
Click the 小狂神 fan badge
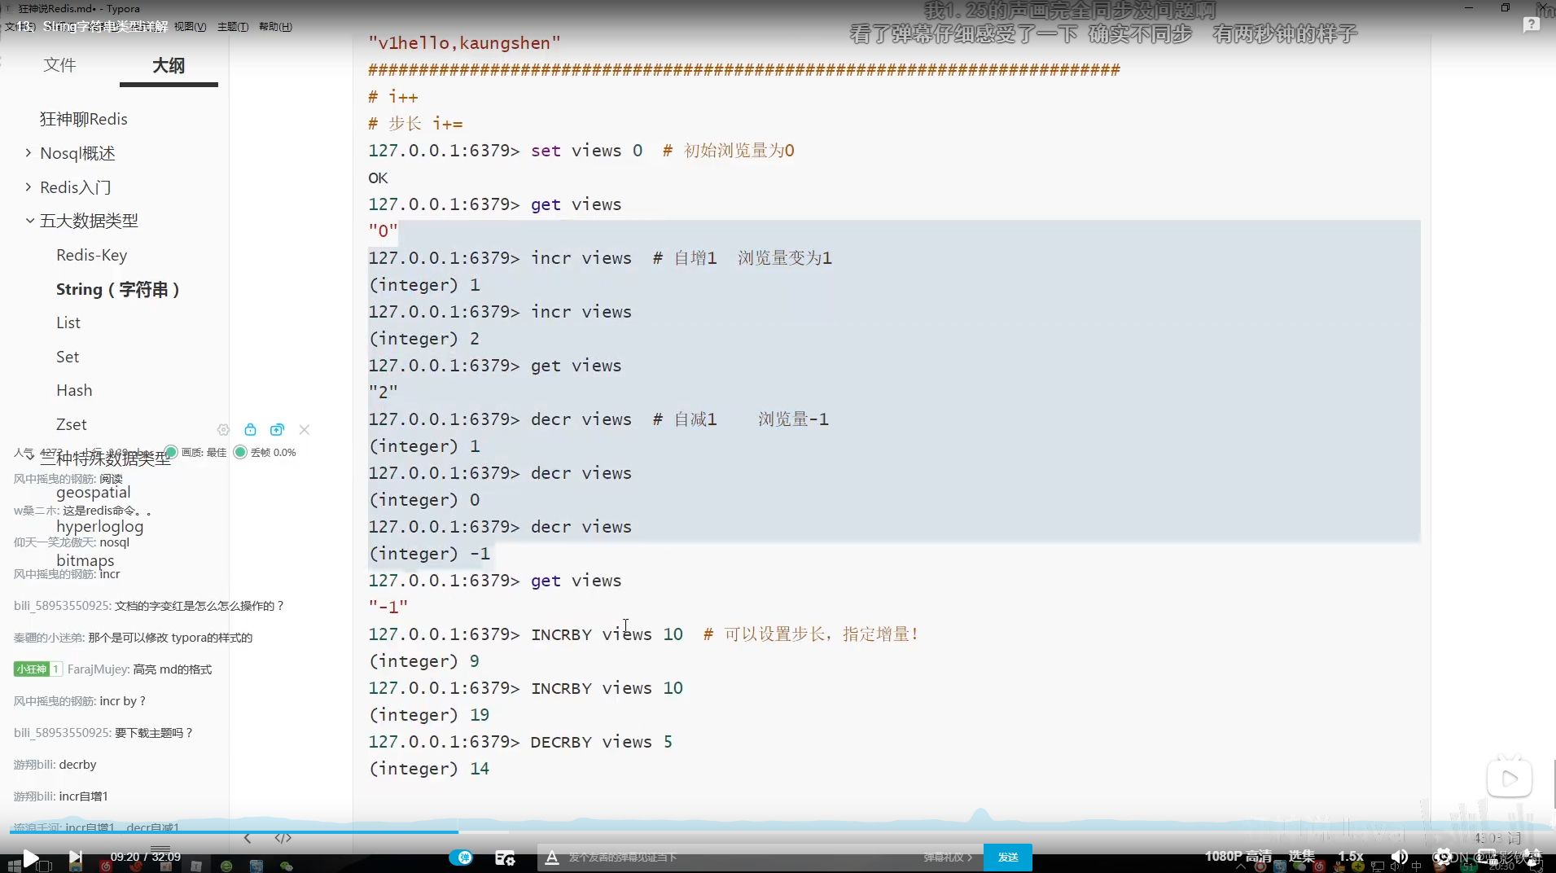tap(37, 669)
